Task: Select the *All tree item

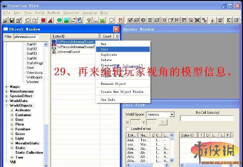Action: (13, 162)
